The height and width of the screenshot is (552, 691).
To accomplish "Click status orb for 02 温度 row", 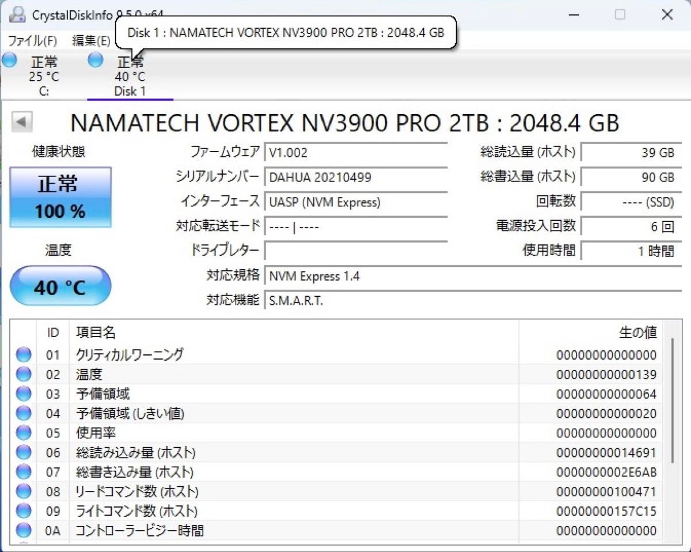I will (x=24, y=375).
